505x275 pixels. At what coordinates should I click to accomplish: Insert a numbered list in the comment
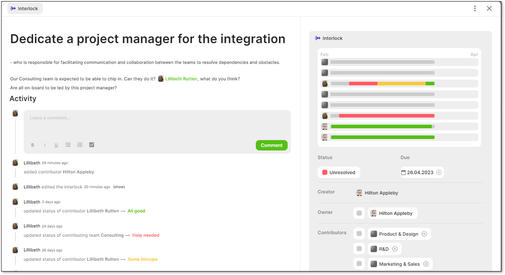pyautogui.click(x=80, y=145)
